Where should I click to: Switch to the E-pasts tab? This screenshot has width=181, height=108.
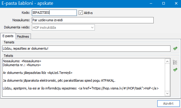[x=8, y=36]
